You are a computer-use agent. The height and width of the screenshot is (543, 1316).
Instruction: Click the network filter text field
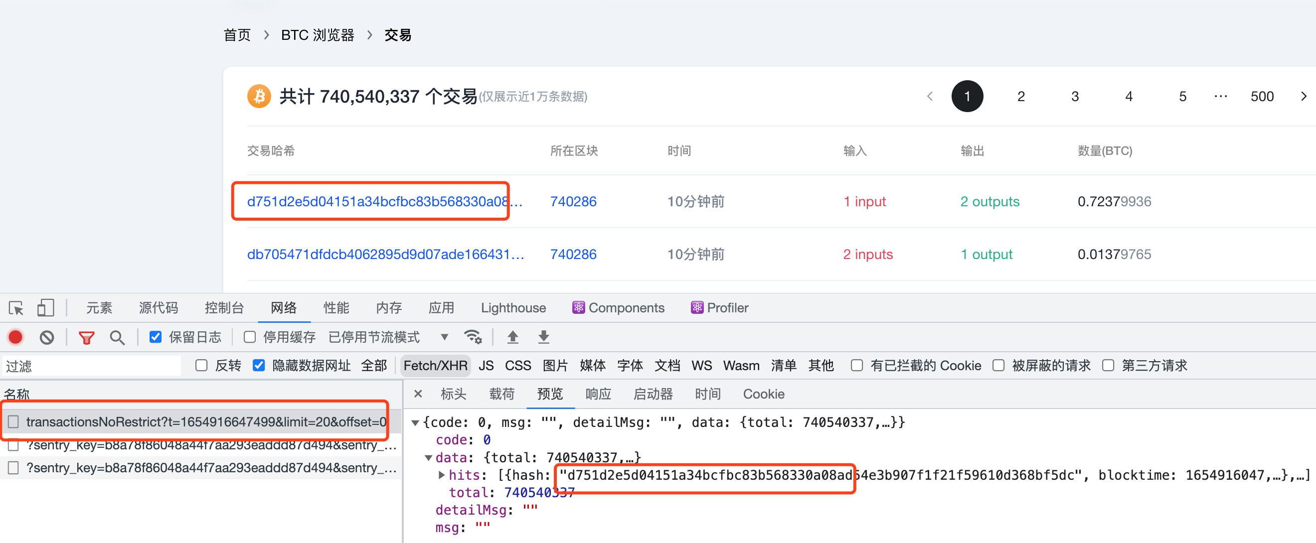point(91,365)
